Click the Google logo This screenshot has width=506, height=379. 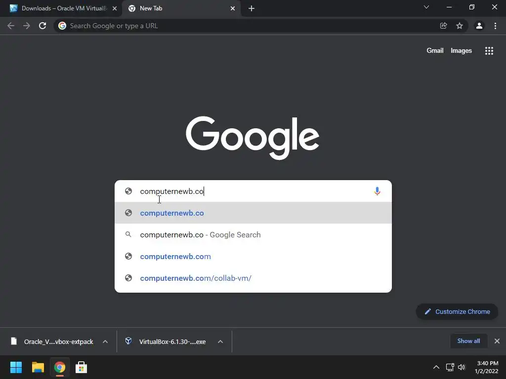(253, 138)
